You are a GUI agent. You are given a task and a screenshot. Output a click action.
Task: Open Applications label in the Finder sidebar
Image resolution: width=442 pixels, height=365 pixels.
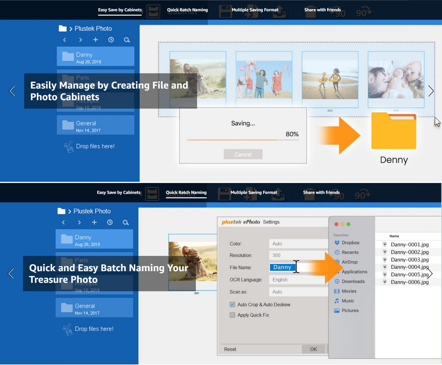point(354,272)
